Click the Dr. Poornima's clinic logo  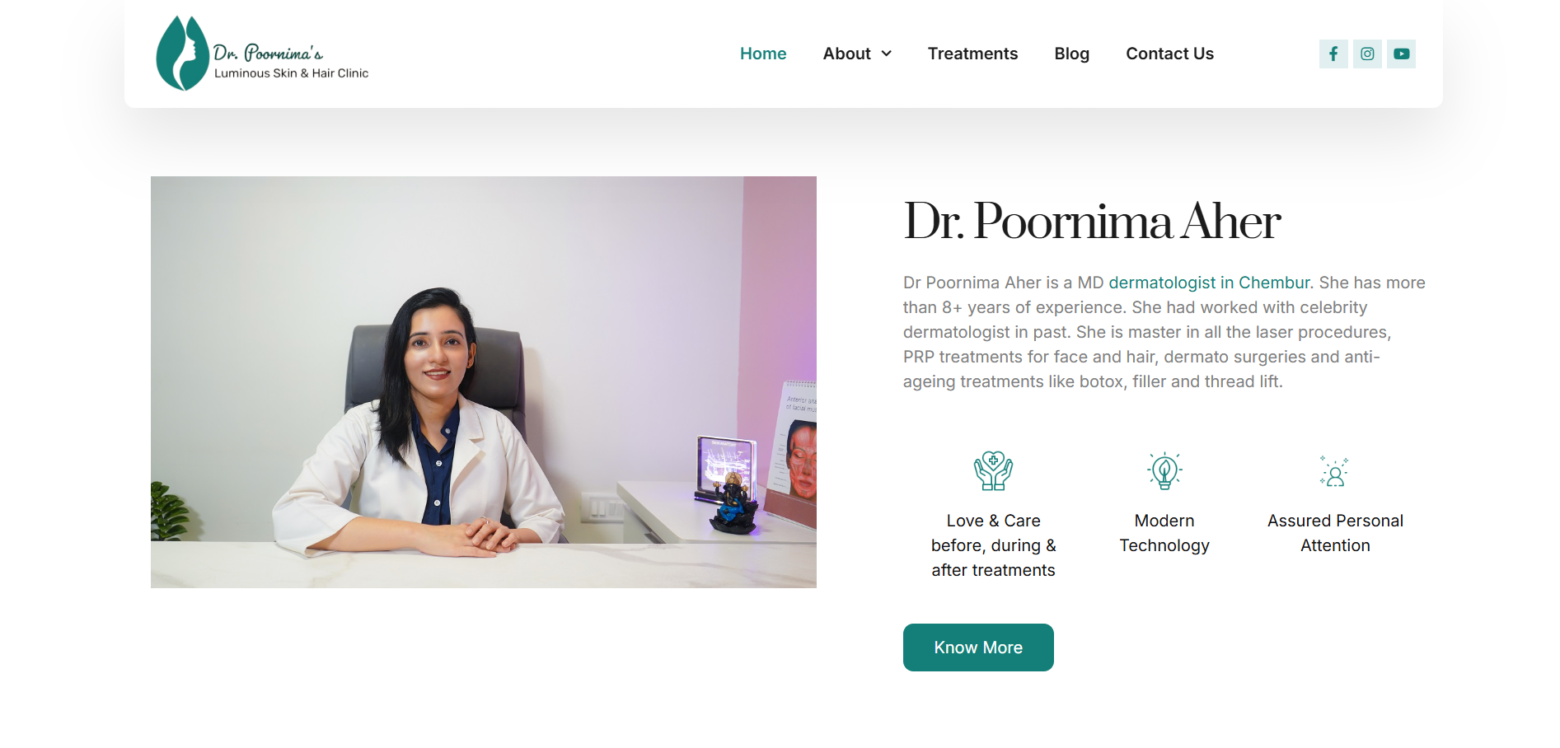tap(262, 54)
